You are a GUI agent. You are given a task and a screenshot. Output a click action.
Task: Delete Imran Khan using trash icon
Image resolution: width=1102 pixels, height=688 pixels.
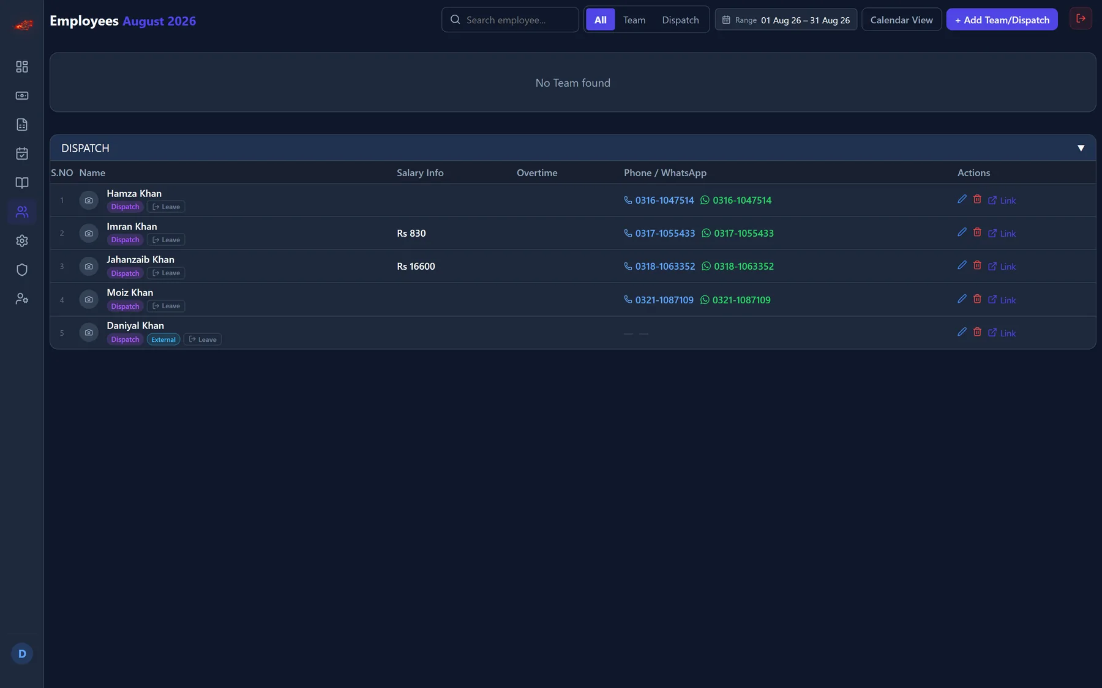point(977,232)
